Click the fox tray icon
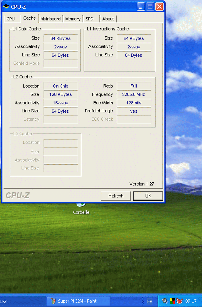Screen dimensions: 202x307 pos(180,301)
